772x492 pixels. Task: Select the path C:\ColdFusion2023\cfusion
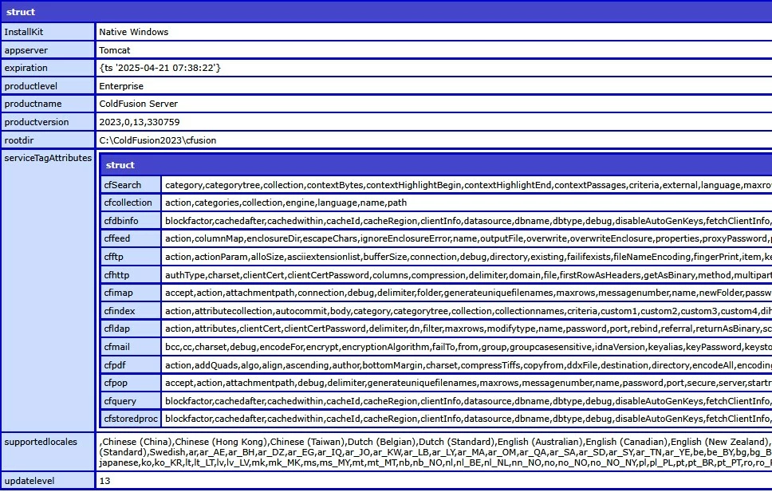158,140
